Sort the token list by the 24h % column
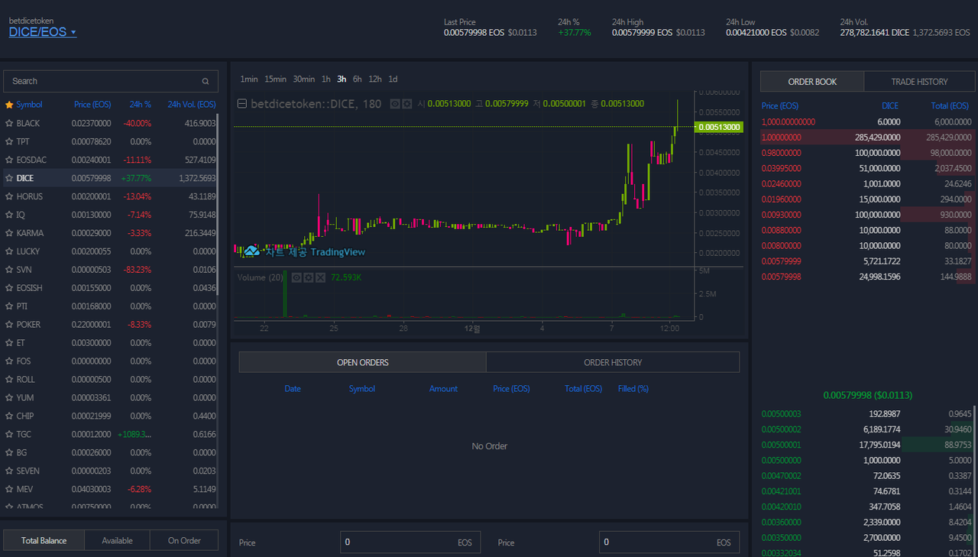 point(141,105)
